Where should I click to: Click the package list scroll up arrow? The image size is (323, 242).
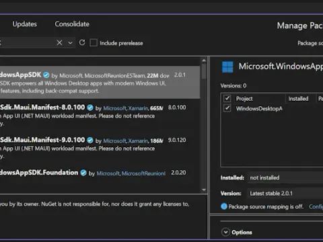point(204,61)
